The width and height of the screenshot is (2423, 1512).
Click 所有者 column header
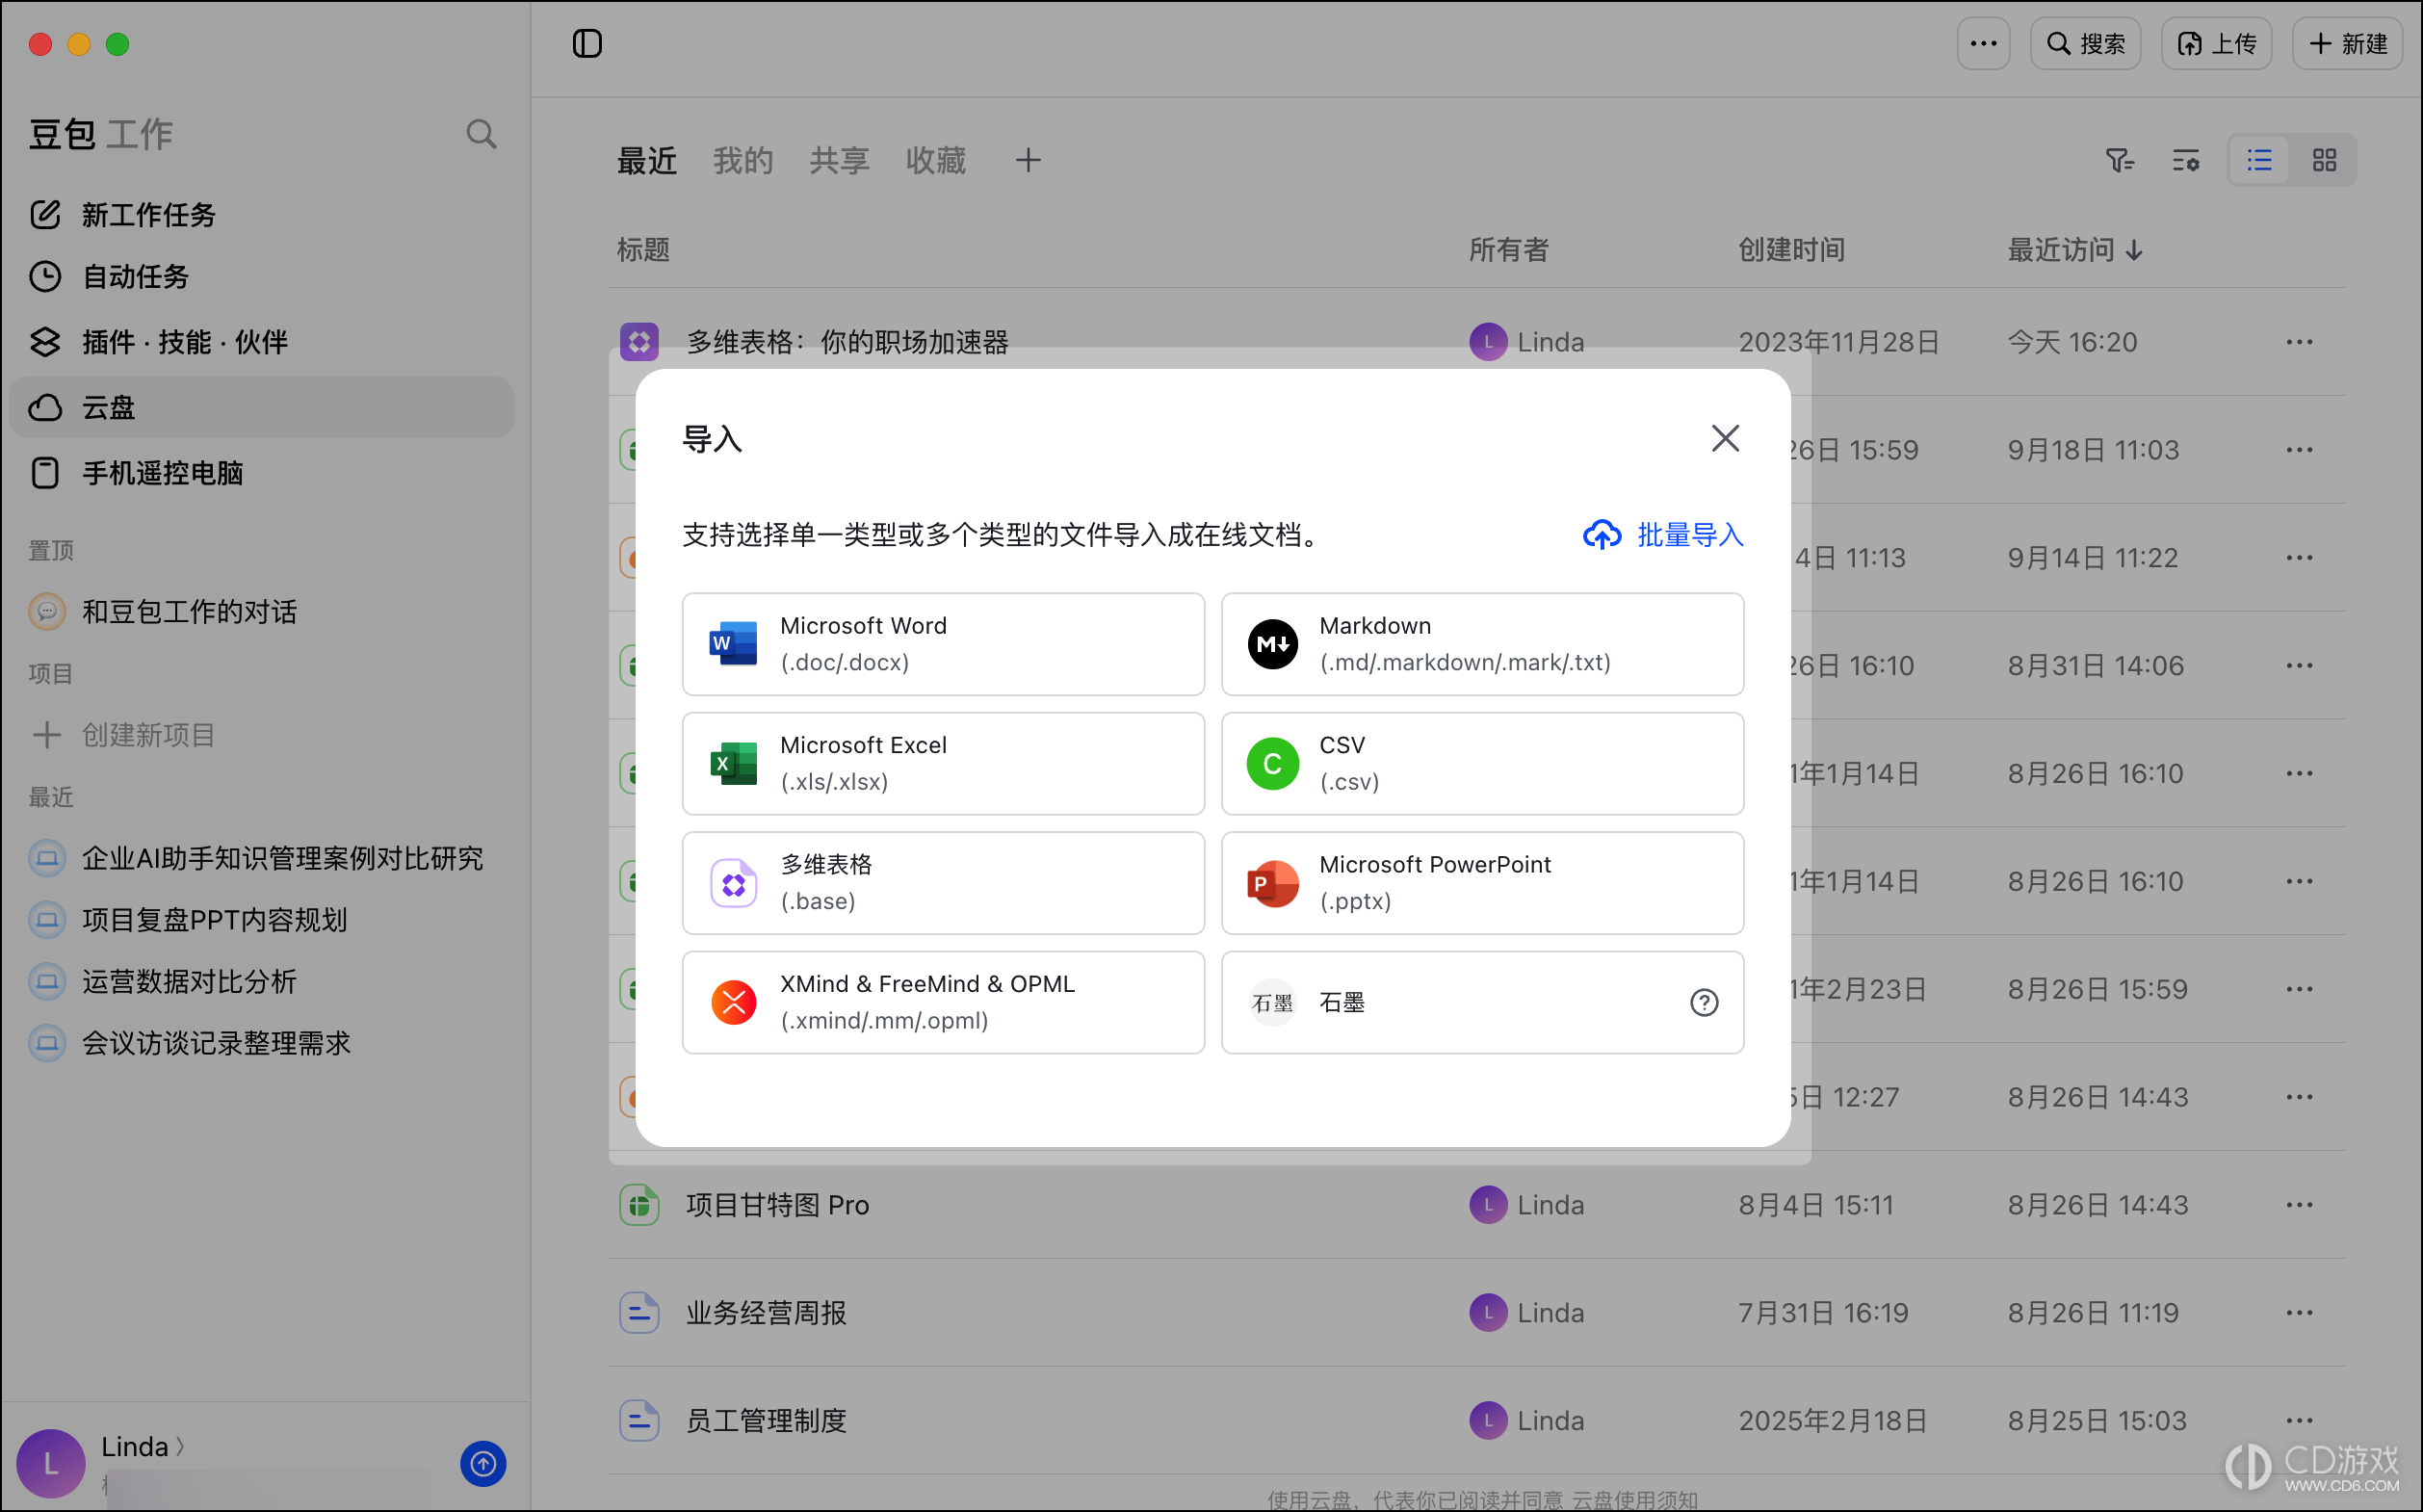point(1508,249)
